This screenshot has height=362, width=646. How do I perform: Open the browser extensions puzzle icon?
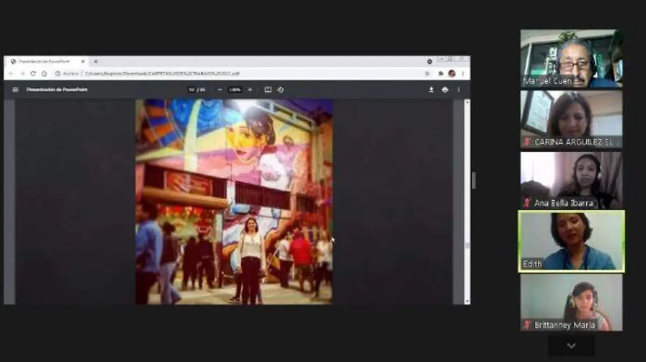(x=441, y=74)
